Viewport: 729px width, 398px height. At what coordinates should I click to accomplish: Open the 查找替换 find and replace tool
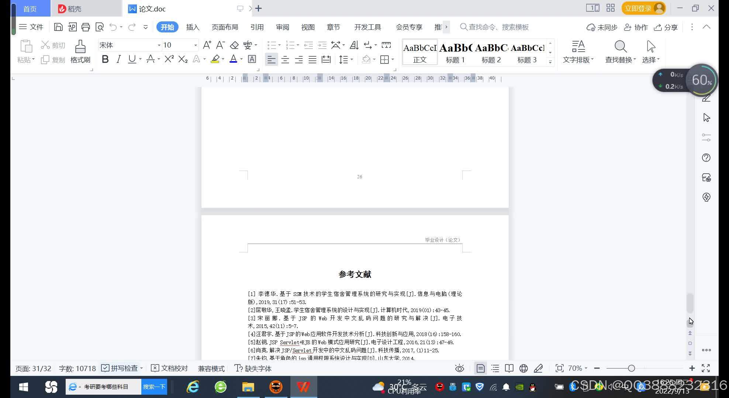(620, 52)
